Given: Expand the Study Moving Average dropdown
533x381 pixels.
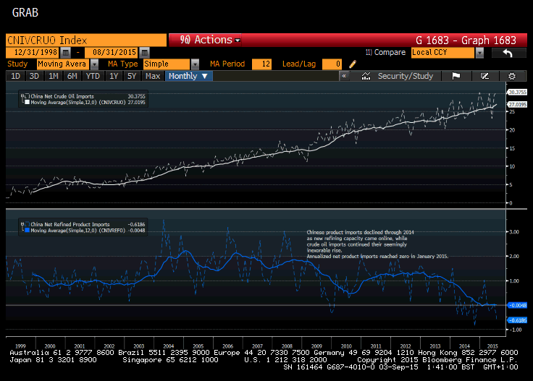Looking at the screenshot, I should tap(94, 64).
